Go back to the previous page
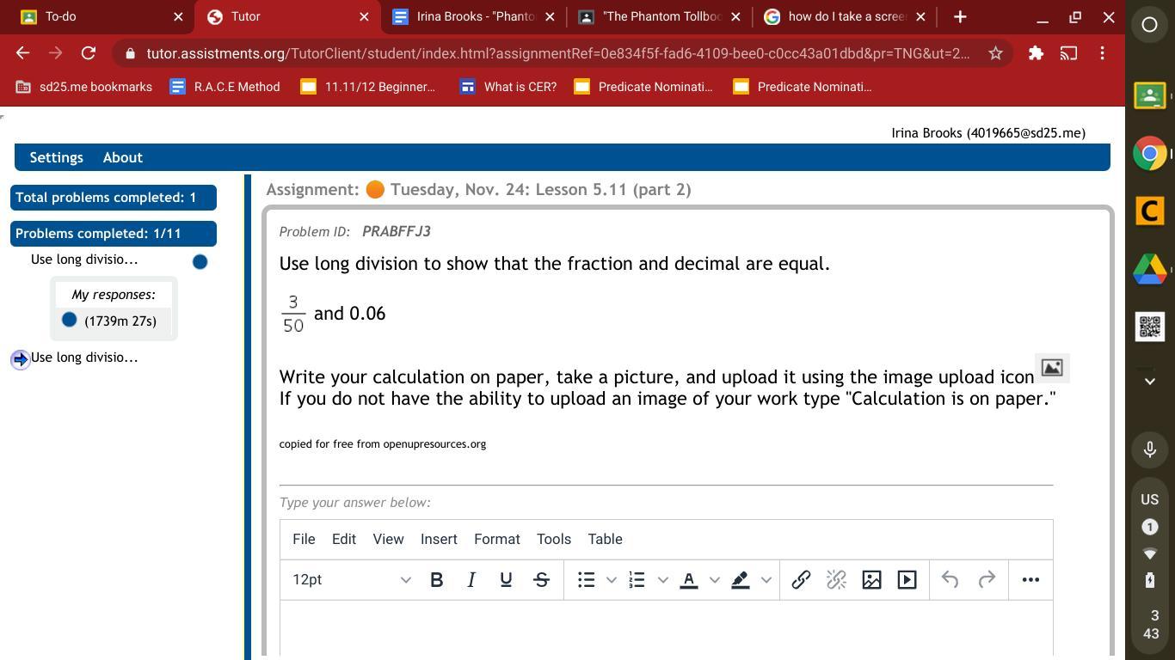Image resolution: width=1175 pixels, height=660 pixels. coord(23,53)
